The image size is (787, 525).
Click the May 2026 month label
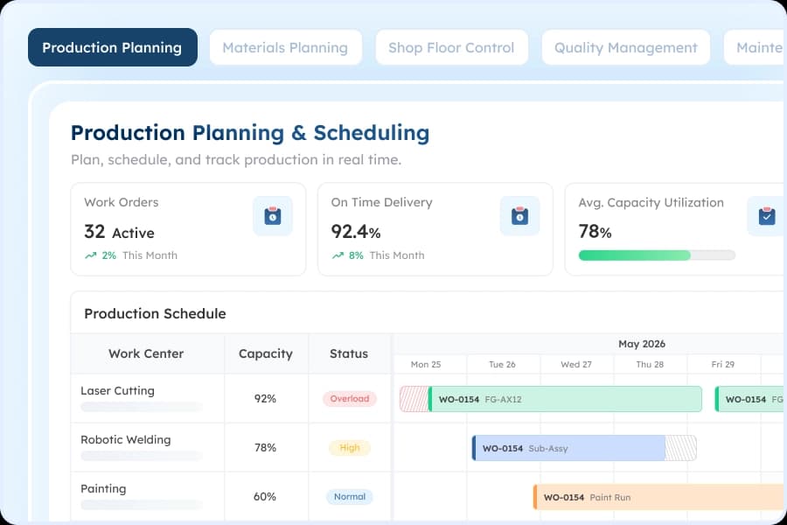[642, 344]
